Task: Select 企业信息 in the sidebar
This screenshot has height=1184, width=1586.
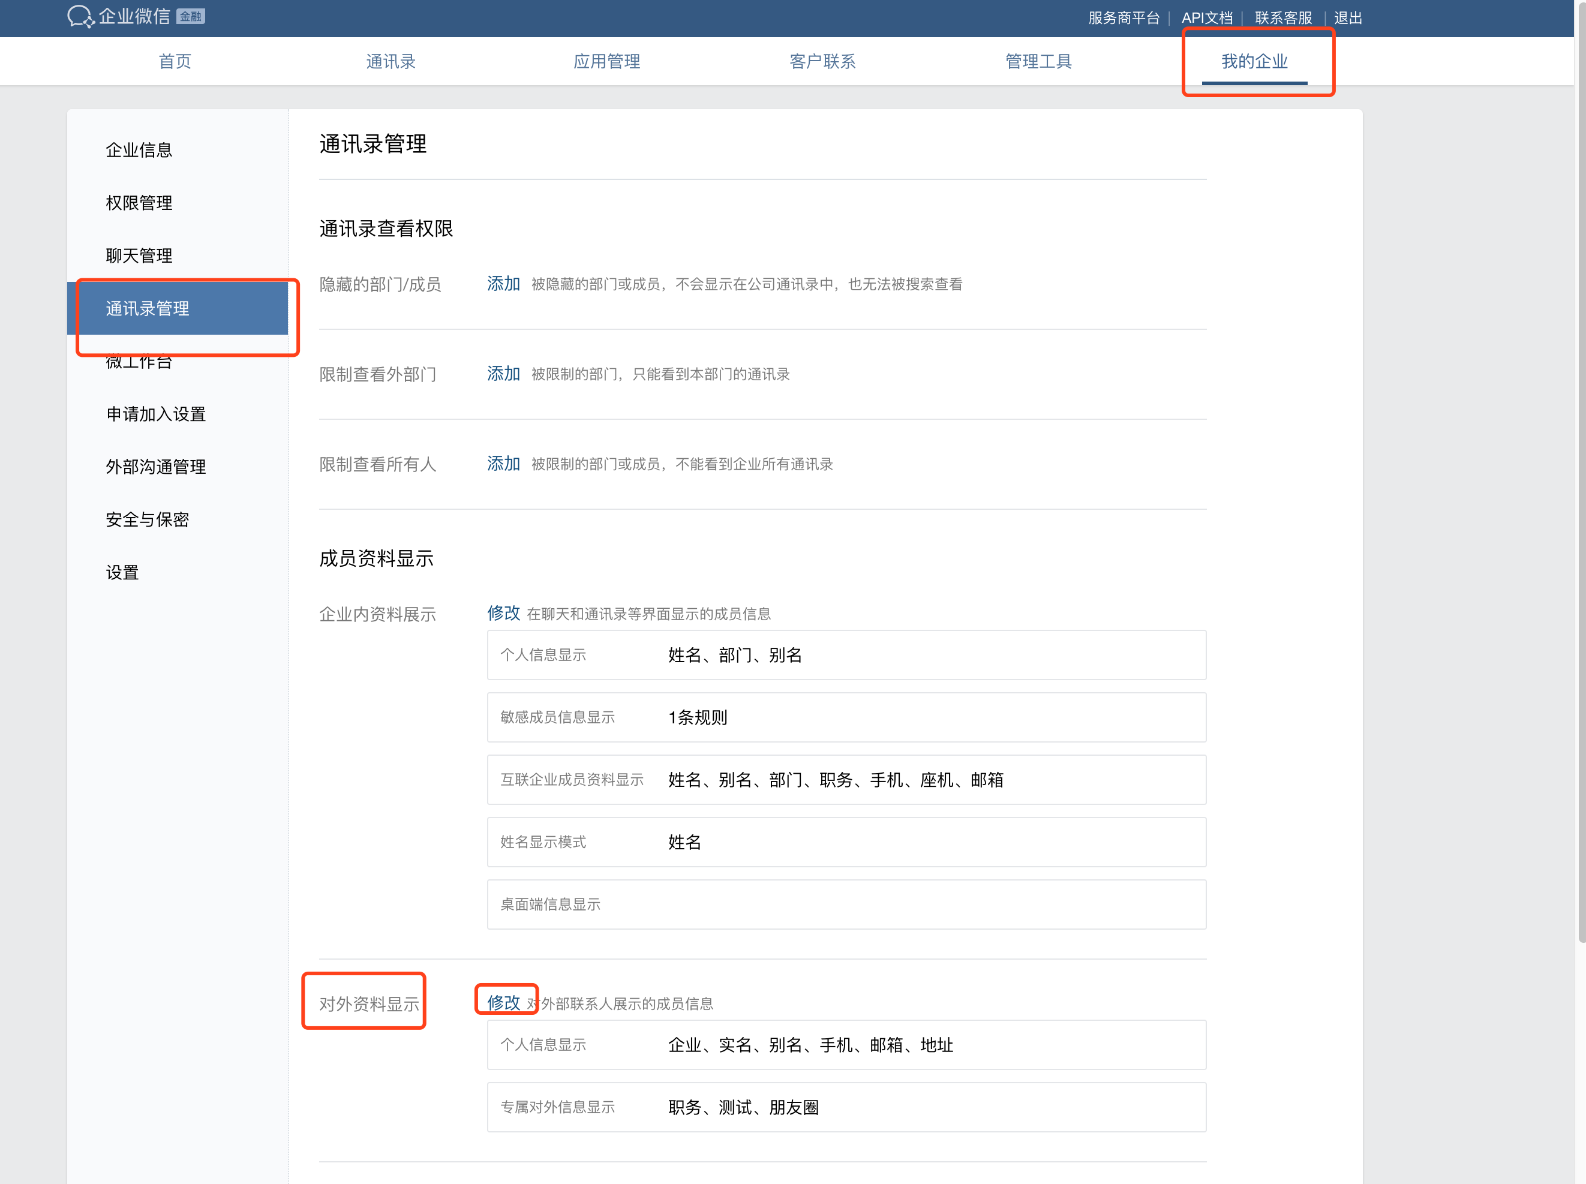Action: (139, 150)
